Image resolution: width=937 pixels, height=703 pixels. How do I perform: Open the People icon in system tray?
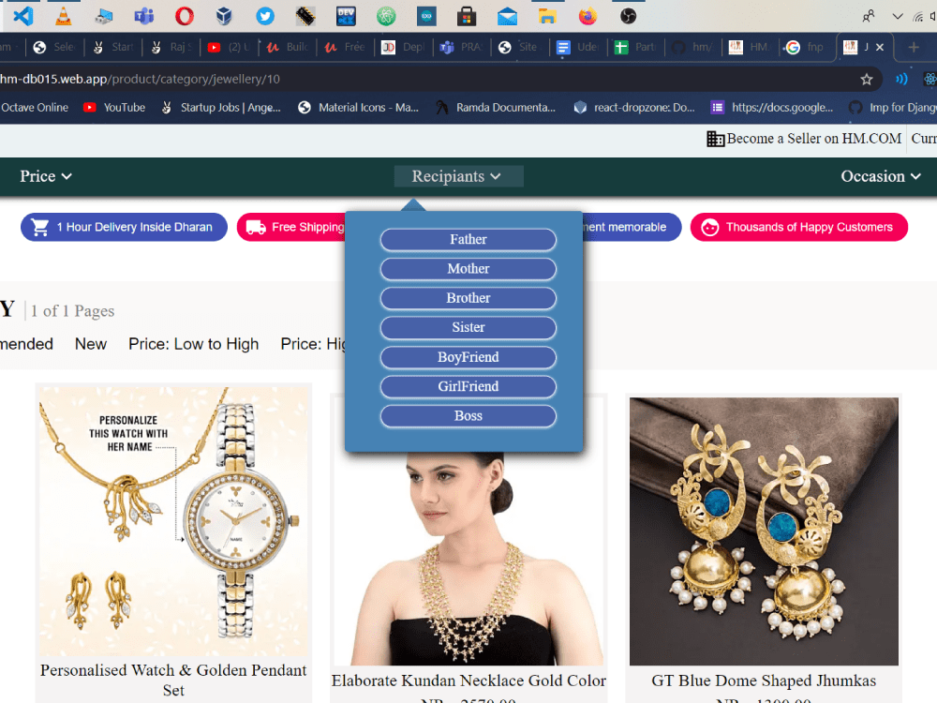pyautogui.click(x=869, y=16)
